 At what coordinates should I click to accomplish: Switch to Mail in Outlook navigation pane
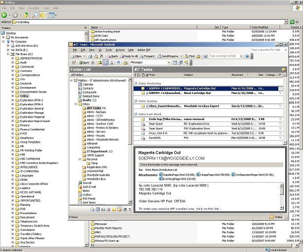click(x=92, y=209)
